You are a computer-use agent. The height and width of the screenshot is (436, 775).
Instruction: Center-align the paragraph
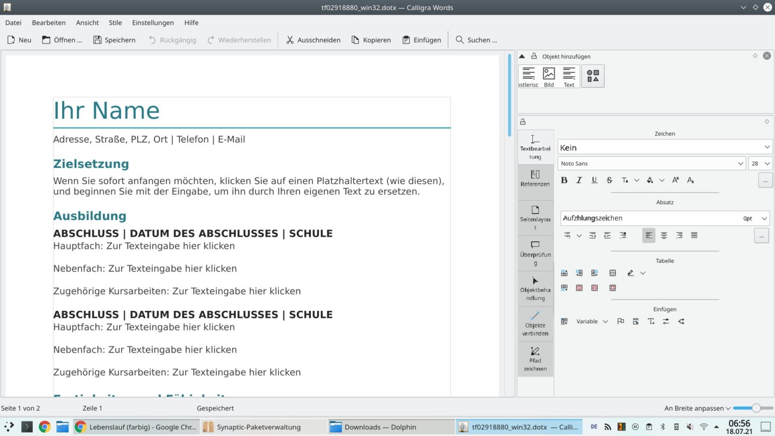tap(664, 235)
